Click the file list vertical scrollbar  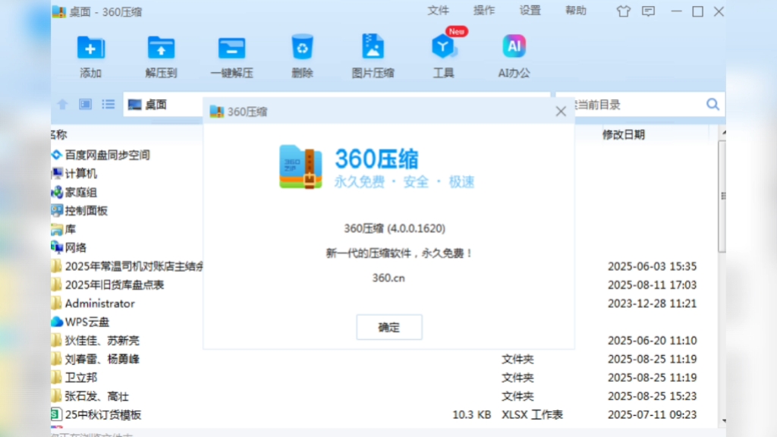[722, 196]
